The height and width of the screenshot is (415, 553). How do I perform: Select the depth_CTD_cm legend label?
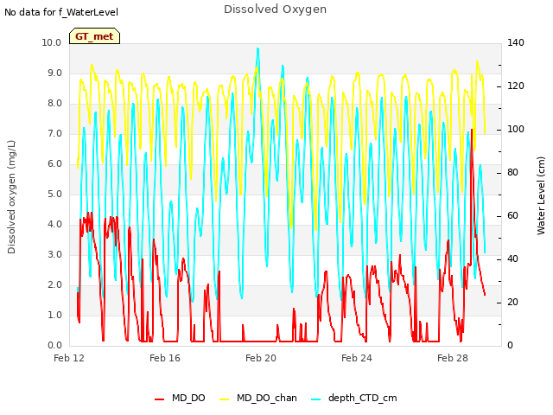click(x=363, y=398)
